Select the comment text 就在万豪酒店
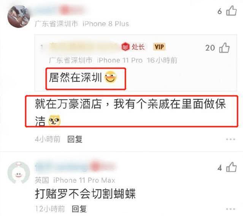 [68, 104]
